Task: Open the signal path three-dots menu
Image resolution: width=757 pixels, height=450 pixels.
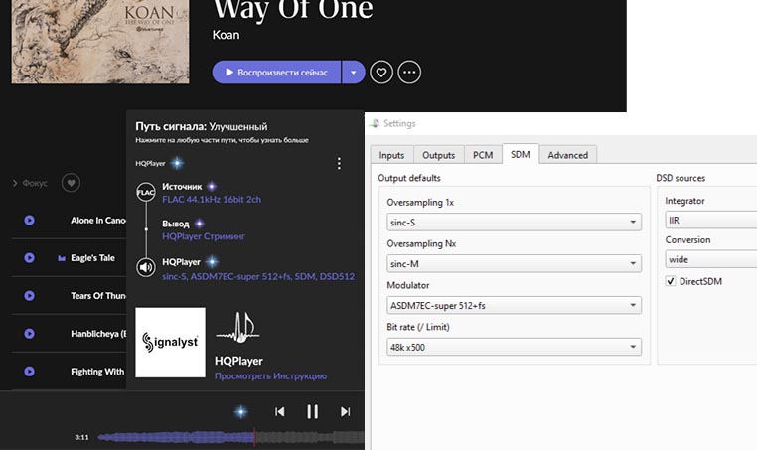Action: click(x=339, y=163)
